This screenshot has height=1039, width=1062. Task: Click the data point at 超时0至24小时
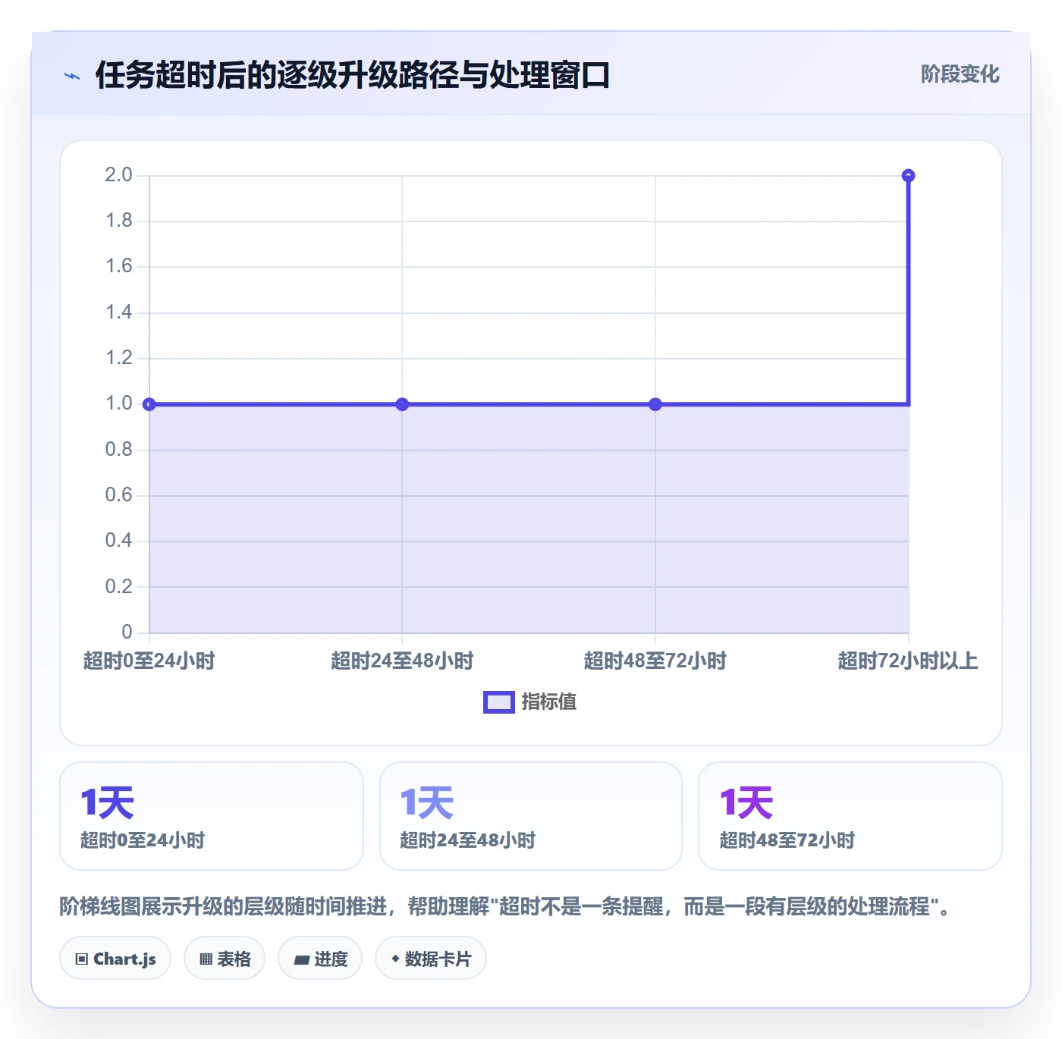[149, 404]
